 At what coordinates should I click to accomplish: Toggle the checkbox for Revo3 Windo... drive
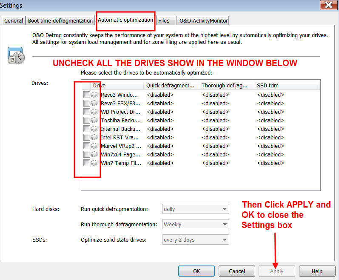87,95
